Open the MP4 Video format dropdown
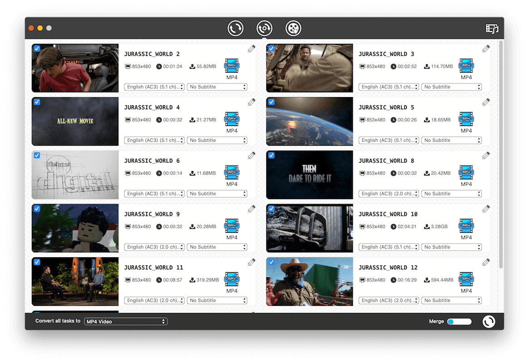Screen dimensions: 529x363 pos(126,322)
